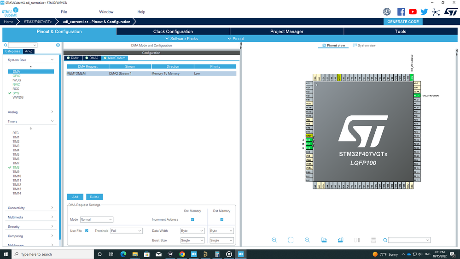This screenshot has height=259, width=460.
Task: Click the Delete DMA request button
Action: pyautogui.click(x=94, y=197)
